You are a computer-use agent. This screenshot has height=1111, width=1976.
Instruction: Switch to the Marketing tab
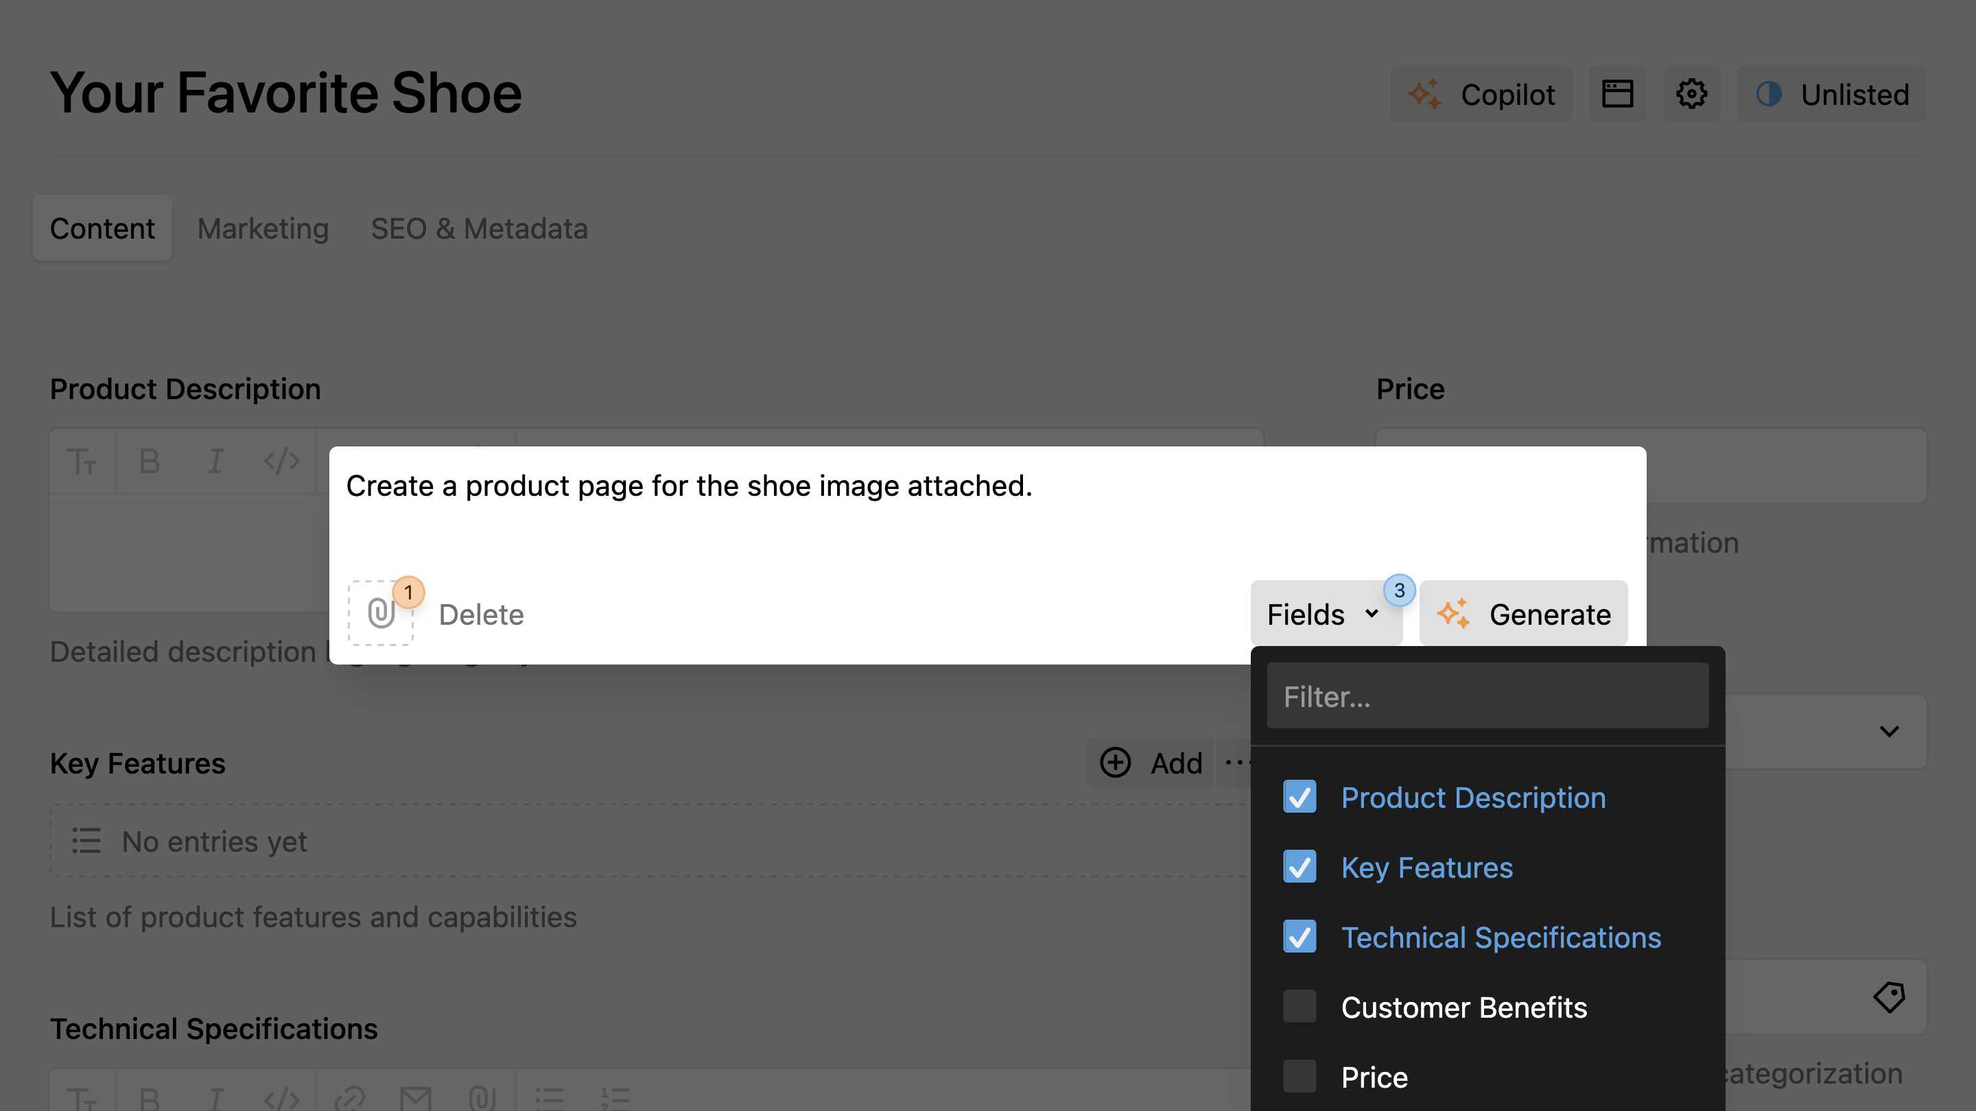(263, 228)
